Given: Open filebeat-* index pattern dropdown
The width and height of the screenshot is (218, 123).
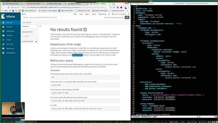Looking at the screenshot, I should click(x=30, y=26).
